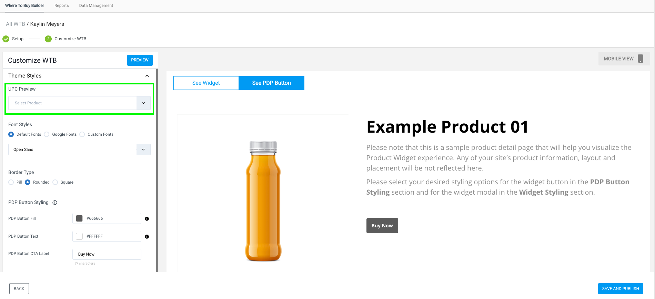Select the Custom Fonts radio button

[x=82, y=134]
